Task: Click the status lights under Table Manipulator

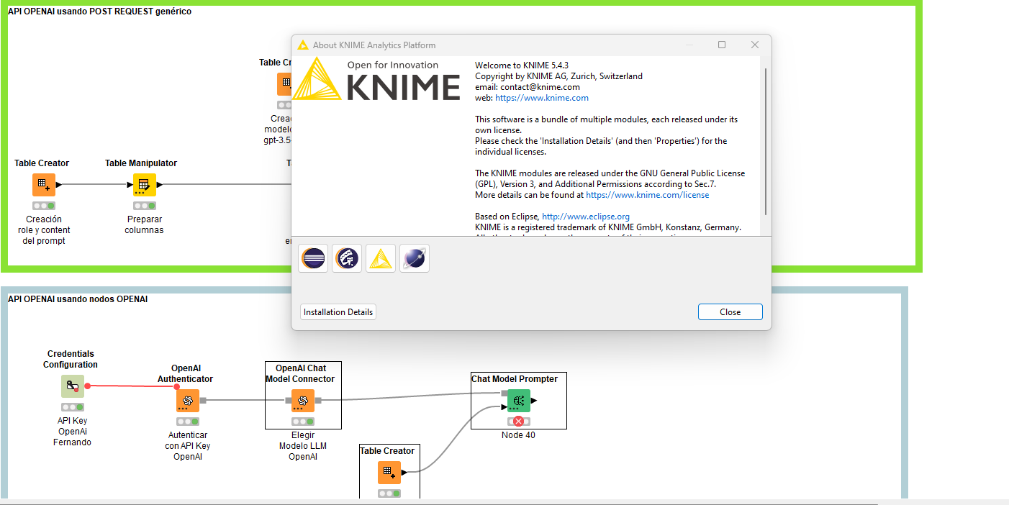Action: [144, 206]
